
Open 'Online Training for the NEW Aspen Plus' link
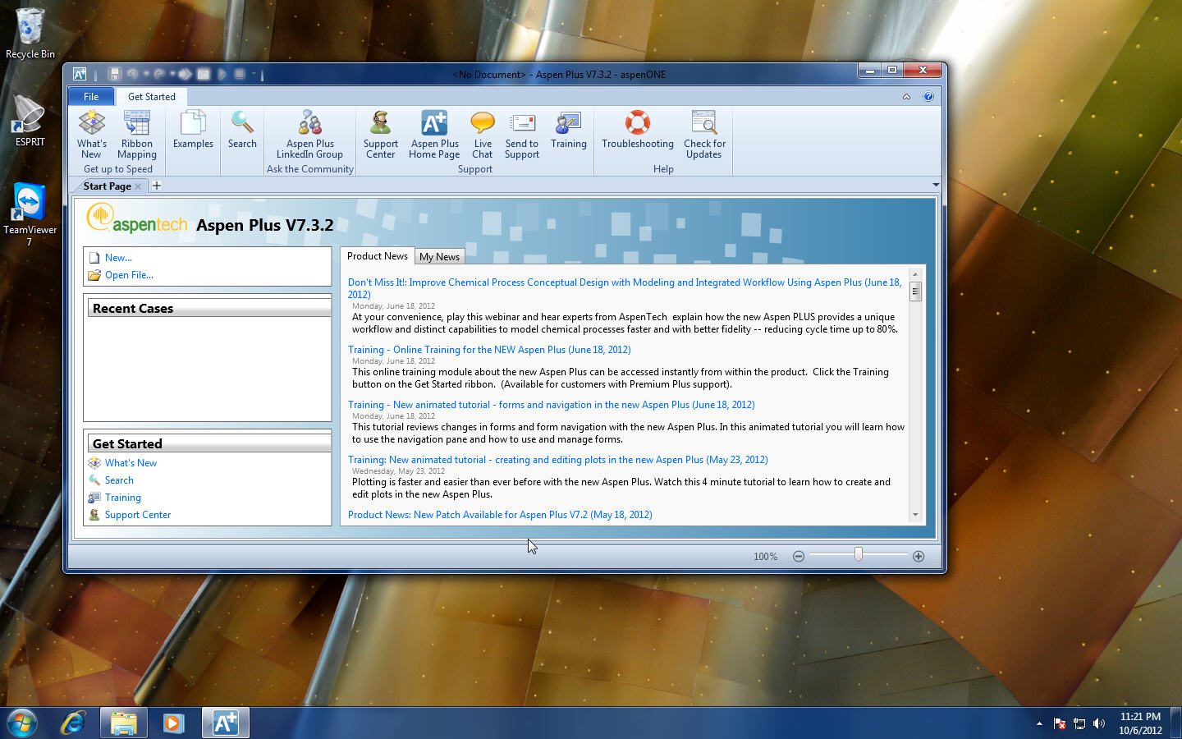[x=489, y=350]
